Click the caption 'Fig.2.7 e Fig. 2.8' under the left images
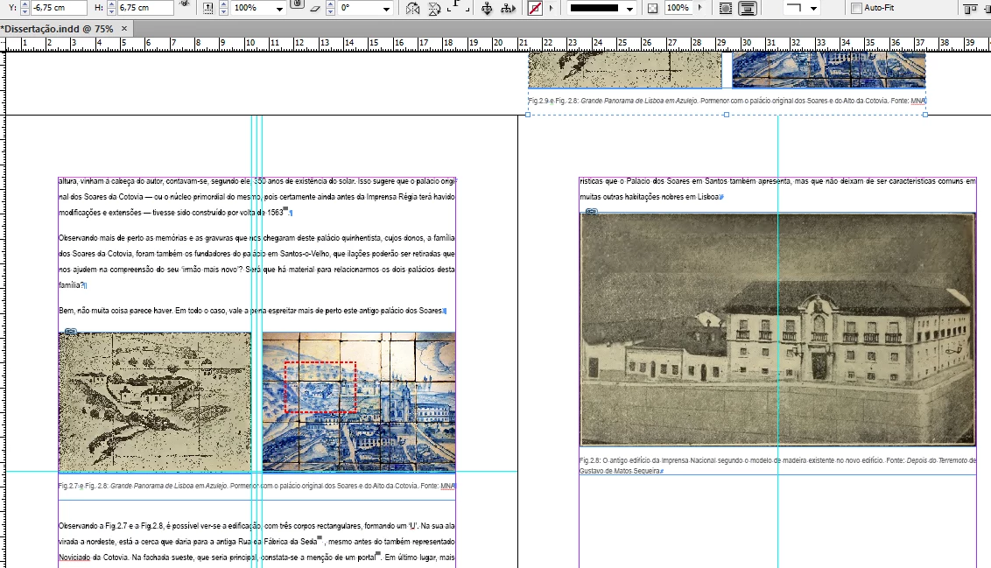 click(x=257, y=486)
